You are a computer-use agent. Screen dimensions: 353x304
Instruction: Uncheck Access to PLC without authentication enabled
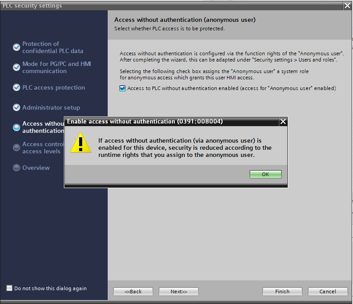(x=122, y=88)
